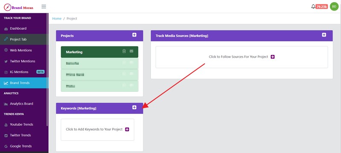Screen dimensions: 341x153
Task: Delete the Marketing project with trash icon
Action: tap(124, 51)
